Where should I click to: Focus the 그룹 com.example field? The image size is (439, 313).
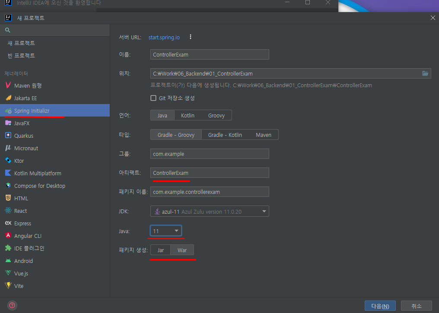coord(210,154)
